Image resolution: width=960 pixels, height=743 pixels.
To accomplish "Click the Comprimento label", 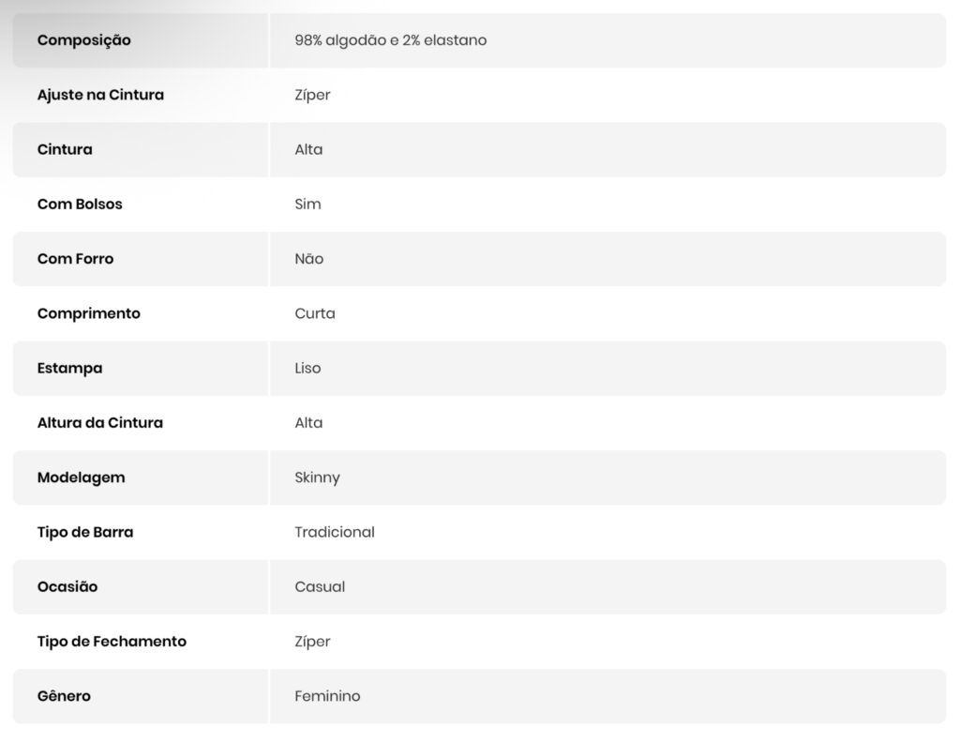I will 89,313.
